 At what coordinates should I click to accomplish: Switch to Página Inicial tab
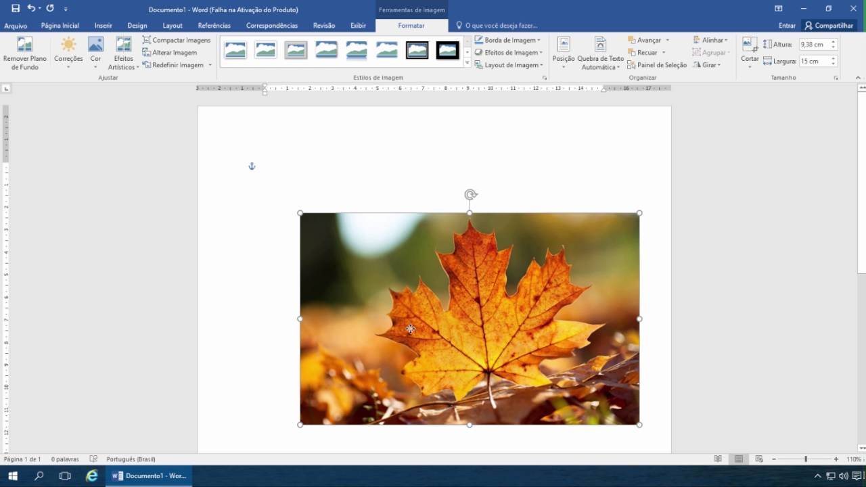click(x=60, y=26)
